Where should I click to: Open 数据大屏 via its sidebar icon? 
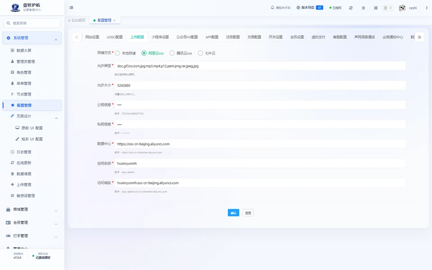click(12, 50)
